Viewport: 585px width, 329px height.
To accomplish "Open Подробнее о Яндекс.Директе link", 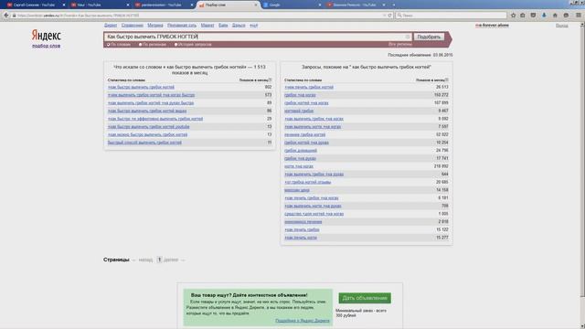I will click(x=303, y=321).
